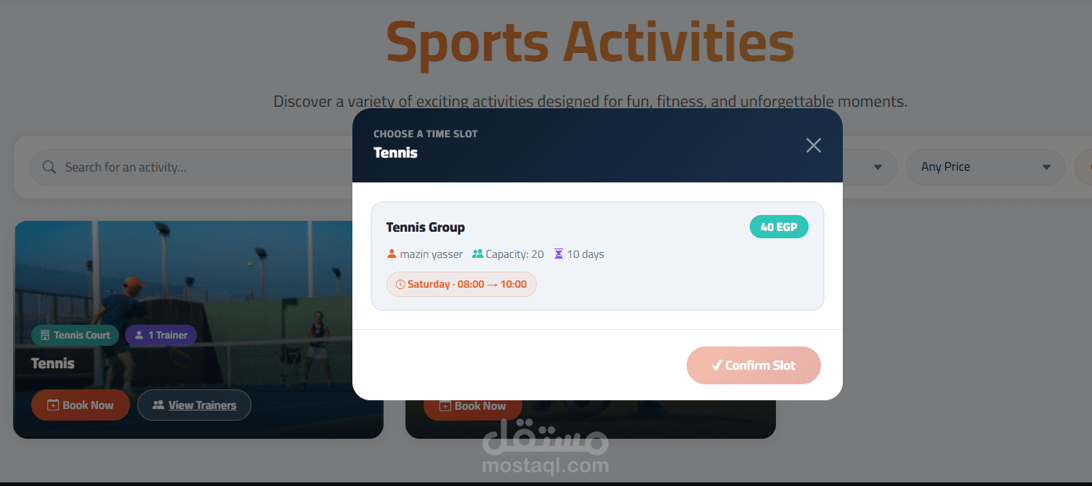The height and width of the screenshot is (486, 1092).
Task: Click the person icon in 1 Trainer tag
Action: 139,335
